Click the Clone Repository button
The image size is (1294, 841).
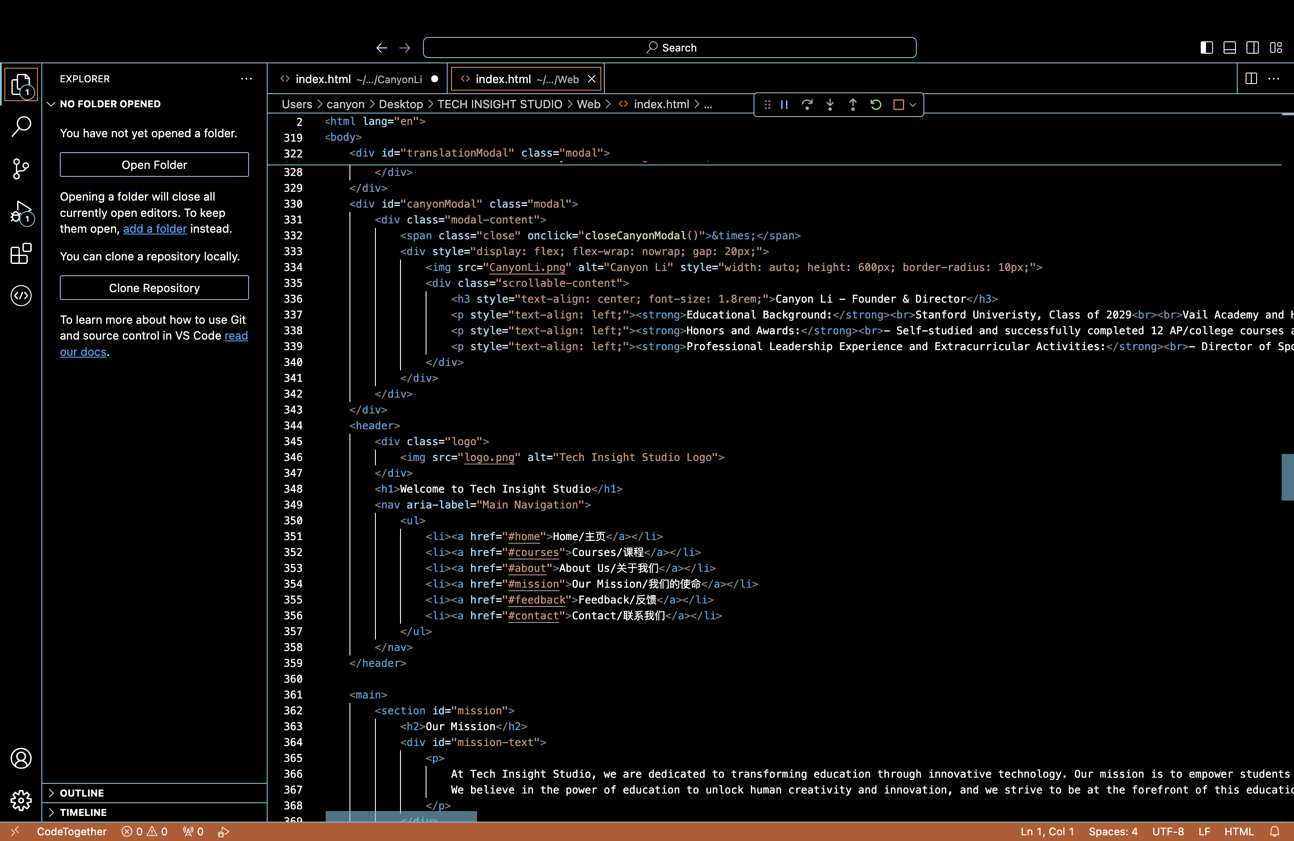point(154,288)
